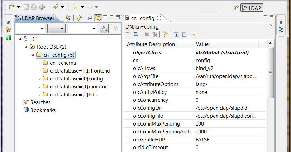
Task: Expand the olcDatabase={2}hdb node
Action: (x=39, y=95)
